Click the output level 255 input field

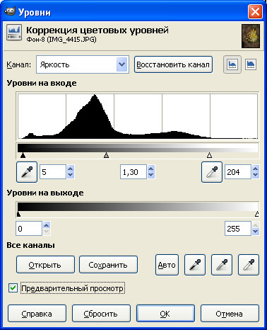point(238,229)
